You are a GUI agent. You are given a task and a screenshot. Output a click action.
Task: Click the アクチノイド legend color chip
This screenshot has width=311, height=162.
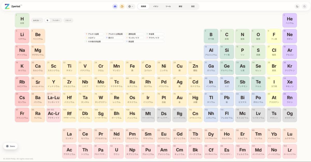(155, 38)
